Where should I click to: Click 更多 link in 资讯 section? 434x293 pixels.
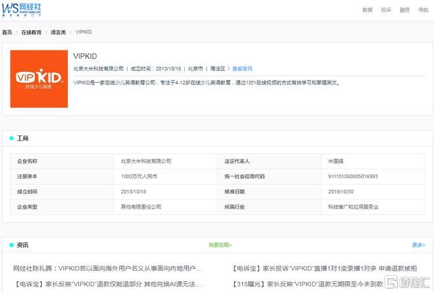click(x=418, y=245)
